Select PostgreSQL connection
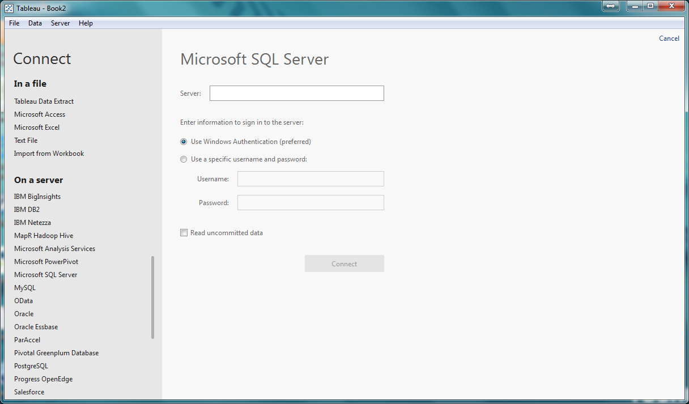This screenshot has height=404, width=689. click(x=31, y=366)
